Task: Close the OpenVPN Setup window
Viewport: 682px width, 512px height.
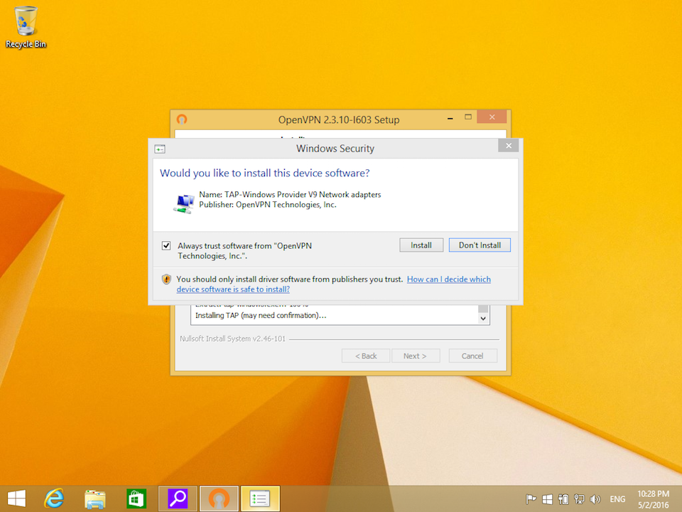Action: (492, 117)
